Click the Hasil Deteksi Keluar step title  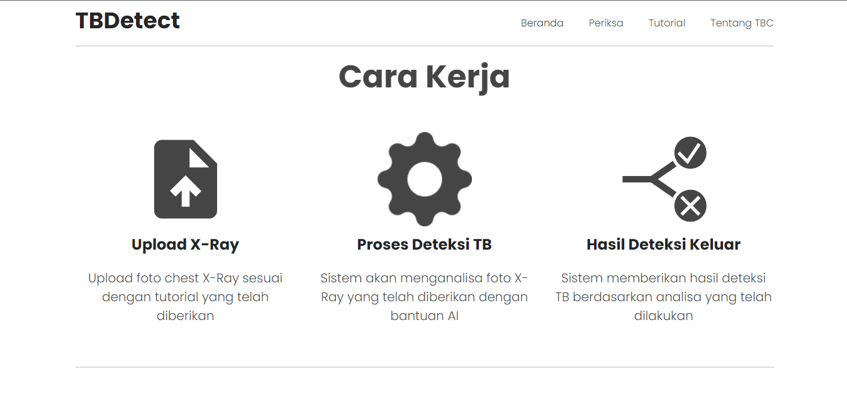pyautogui.click(x=664, y=244)
